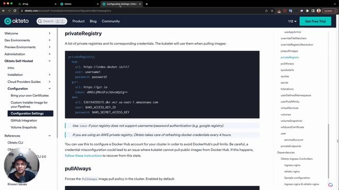Open Custom Installer Image for your Pipelines
Viewport: 339px width, 190px height.
29,104
